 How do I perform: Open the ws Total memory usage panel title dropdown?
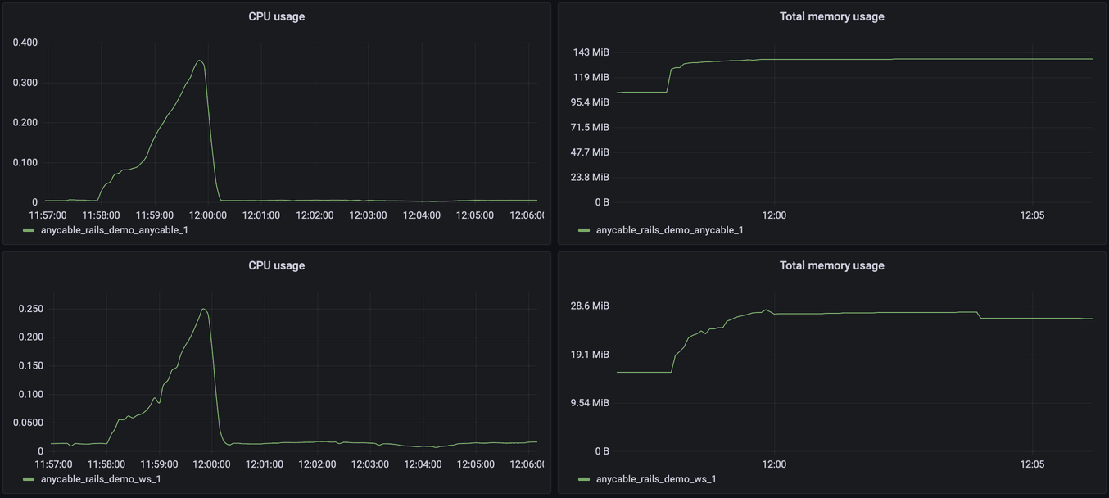click(x=831, y=265)
